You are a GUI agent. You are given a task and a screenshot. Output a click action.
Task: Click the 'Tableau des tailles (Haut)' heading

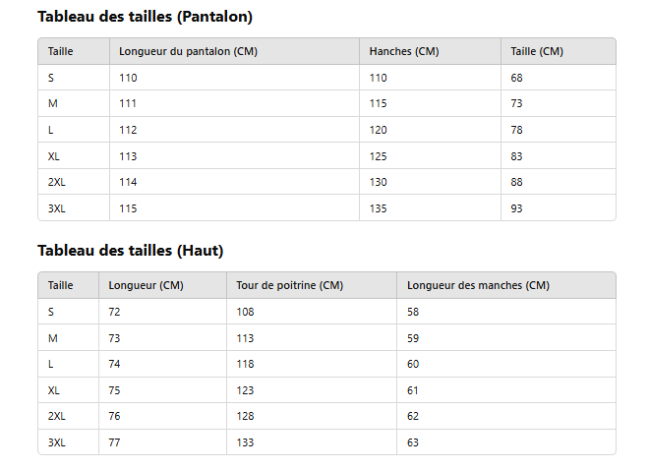coord(130,251)
